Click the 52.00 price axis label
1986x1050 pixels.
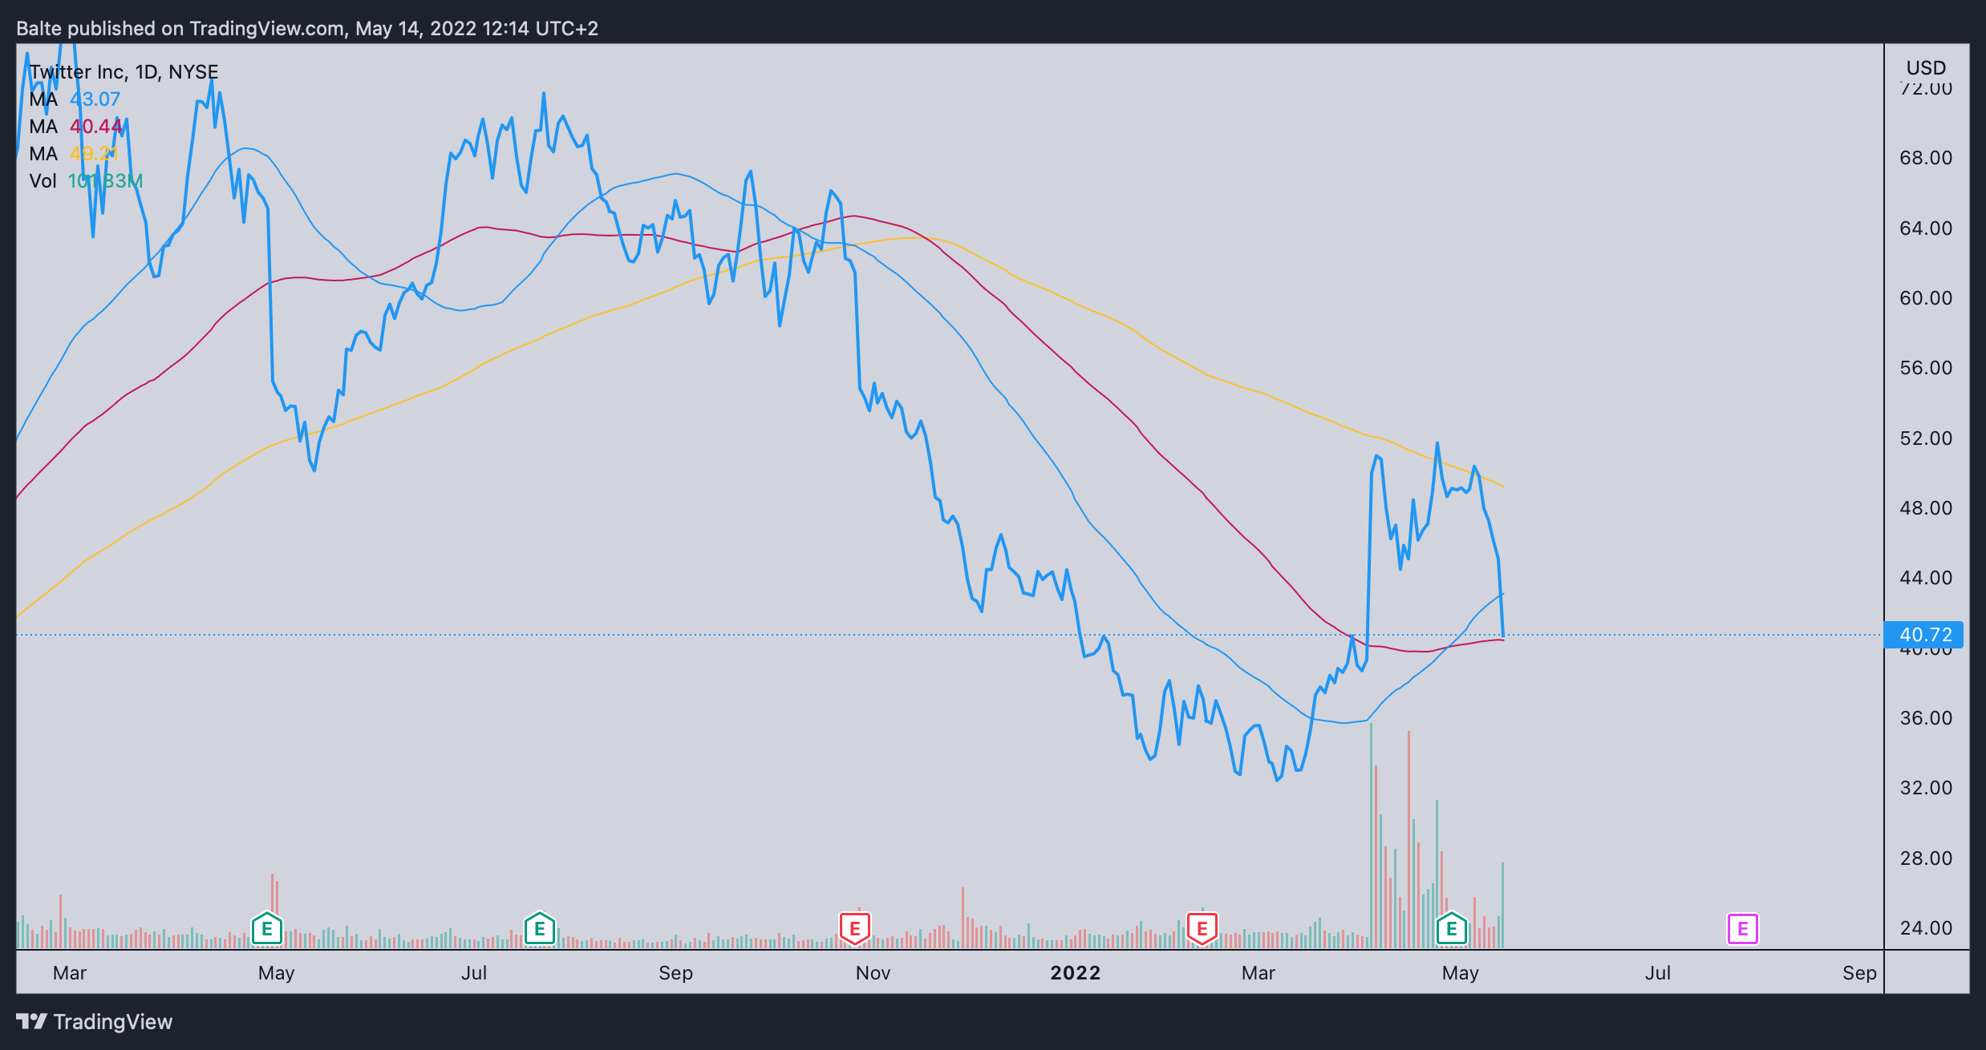1926,438
